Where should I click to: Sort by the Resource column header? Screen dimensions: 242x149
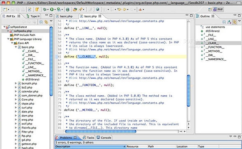click(x=137, y=147)
